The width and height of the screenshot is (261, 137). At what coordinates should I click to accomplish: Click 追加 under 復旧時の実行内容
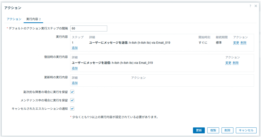(x=75, y=68)
